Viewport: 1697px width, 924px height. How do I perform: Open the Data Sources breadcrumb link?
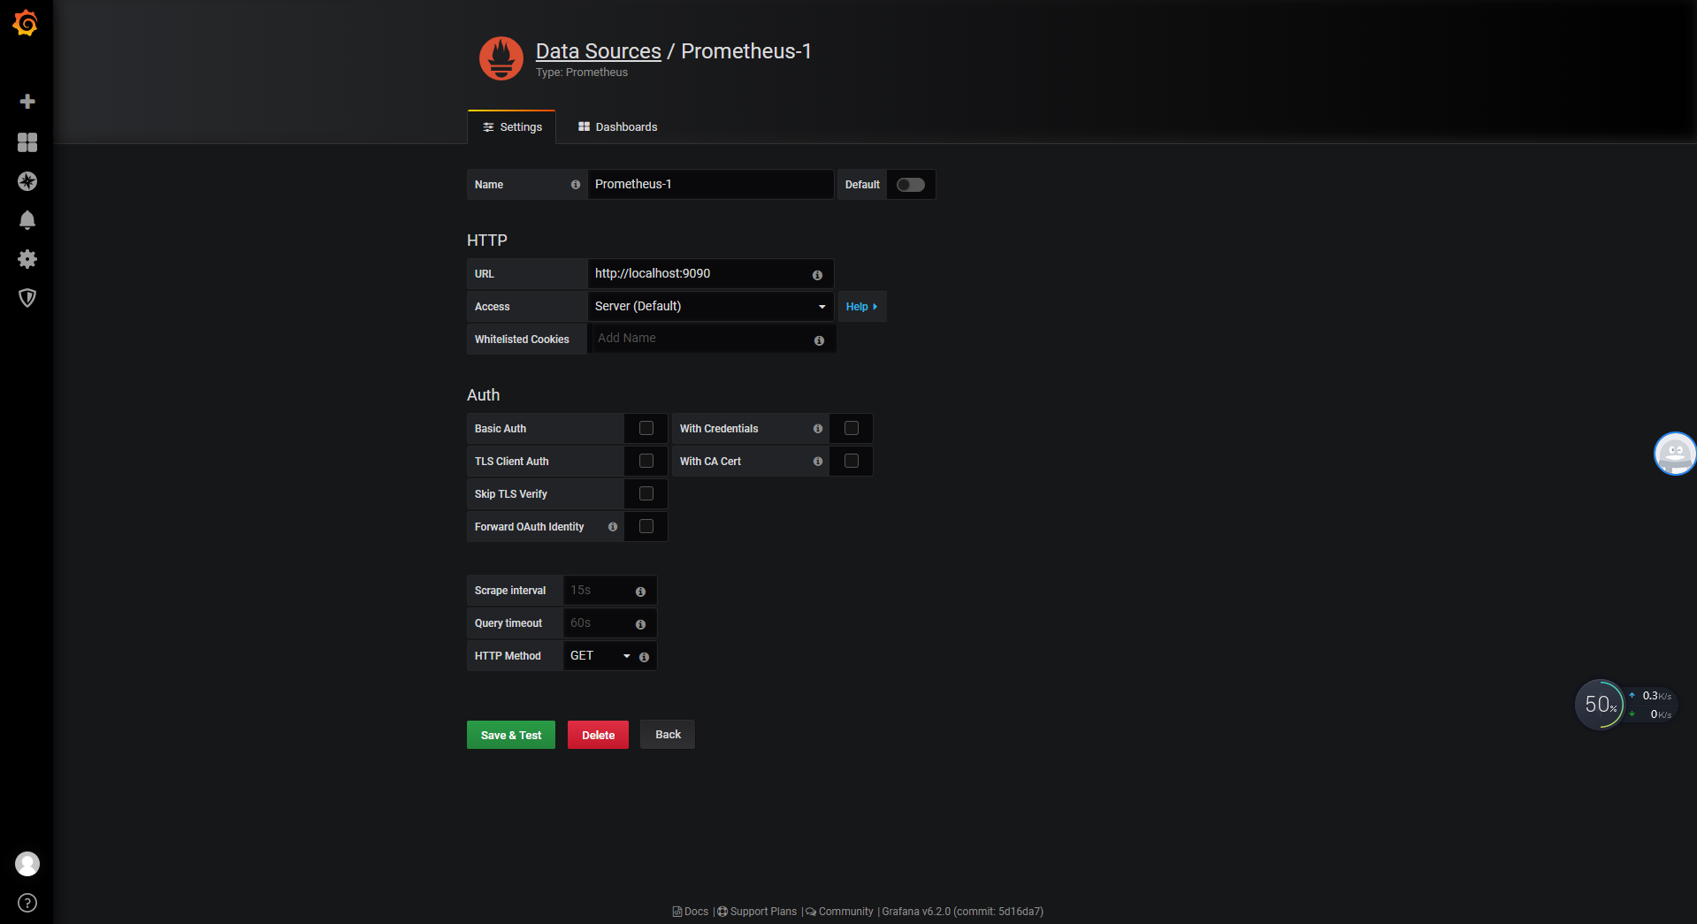coord(599,51)
